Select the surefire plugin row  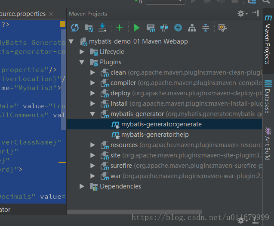[x=164, y=166]
